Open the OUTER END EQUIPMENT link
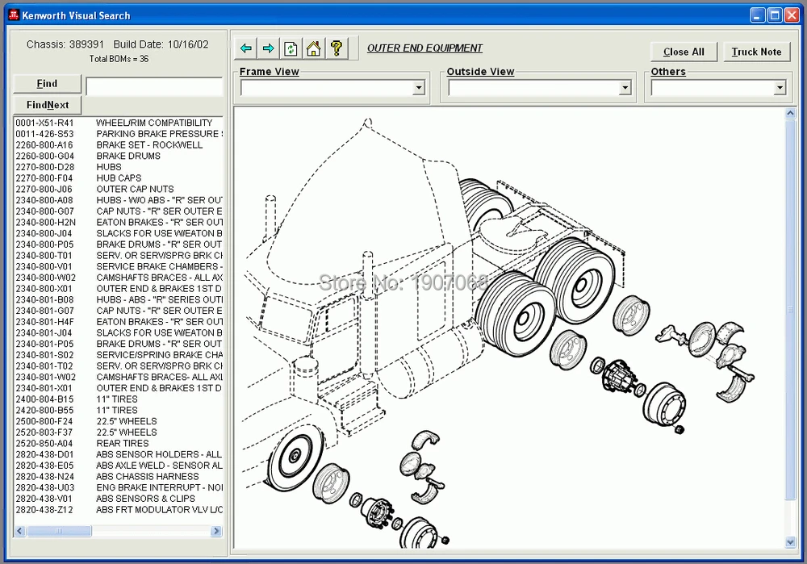 pos(424,48)
